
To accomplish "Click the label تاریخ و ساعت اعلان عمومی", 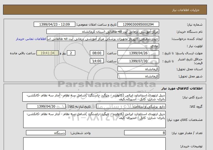I will [97, 24].
